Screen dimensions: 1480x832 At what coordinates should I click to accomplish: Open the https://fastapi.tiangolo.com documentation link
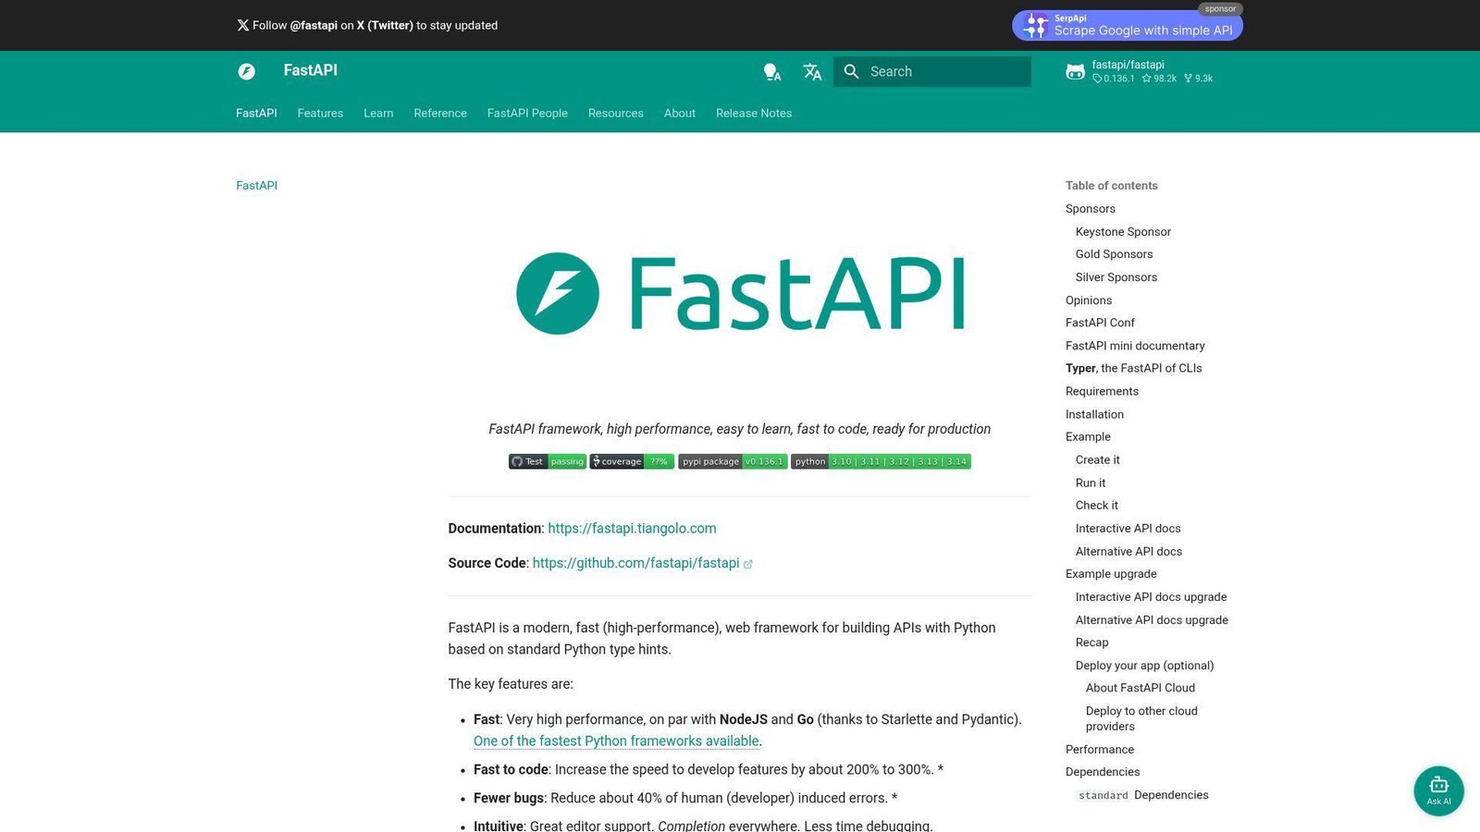point(632,528)
